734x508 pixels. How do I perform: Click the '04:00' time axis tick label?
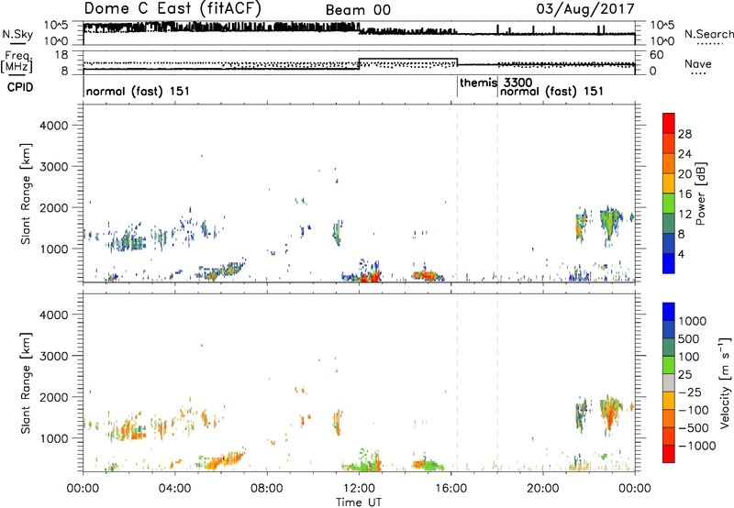click(x=174, y=489)
